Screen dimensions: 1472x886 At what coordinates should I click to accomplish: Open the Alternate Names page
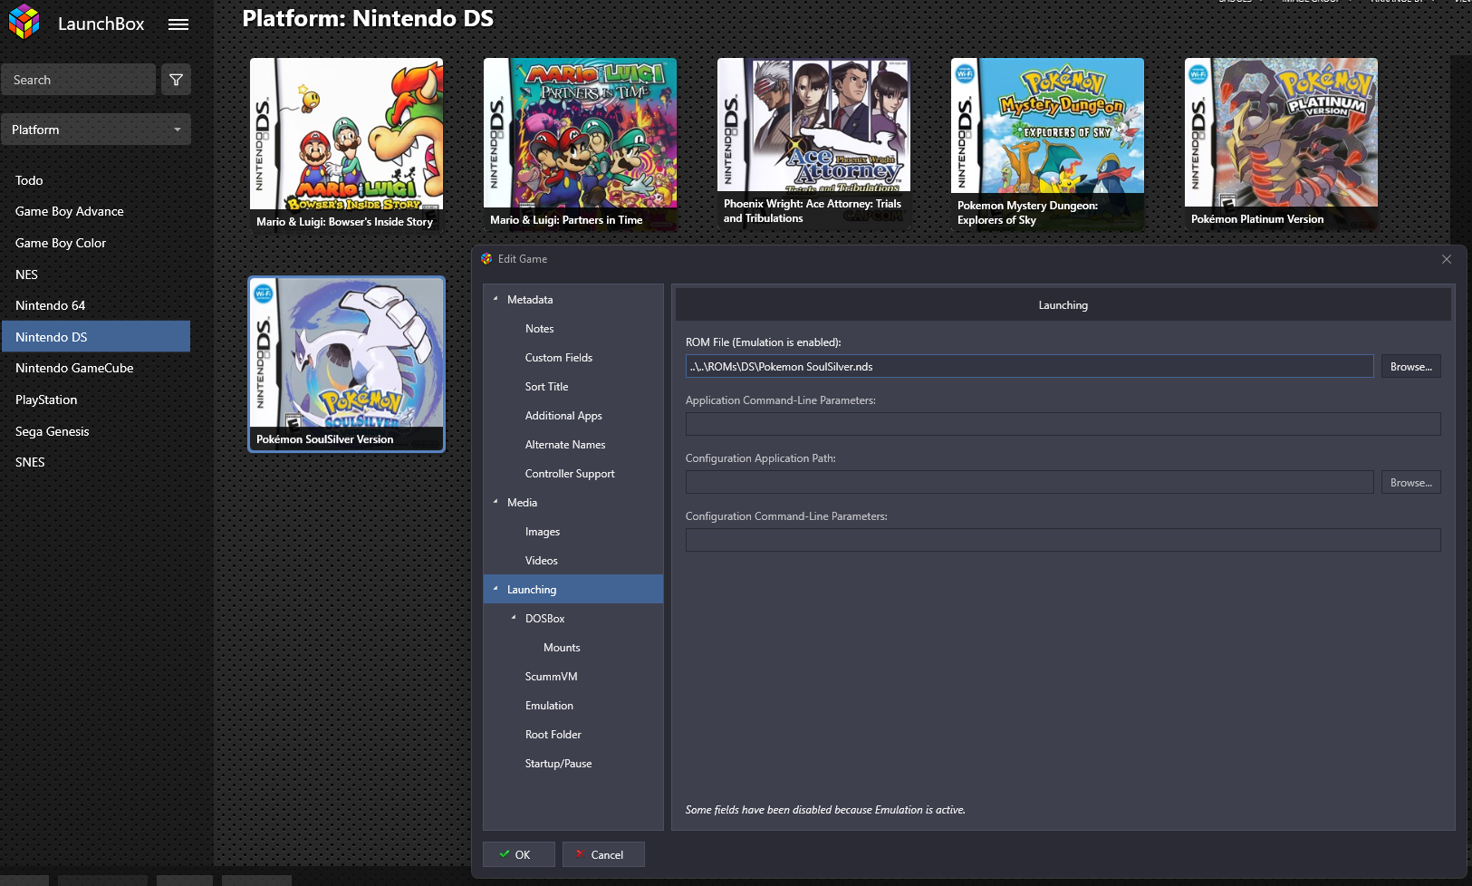click(565, 445)
